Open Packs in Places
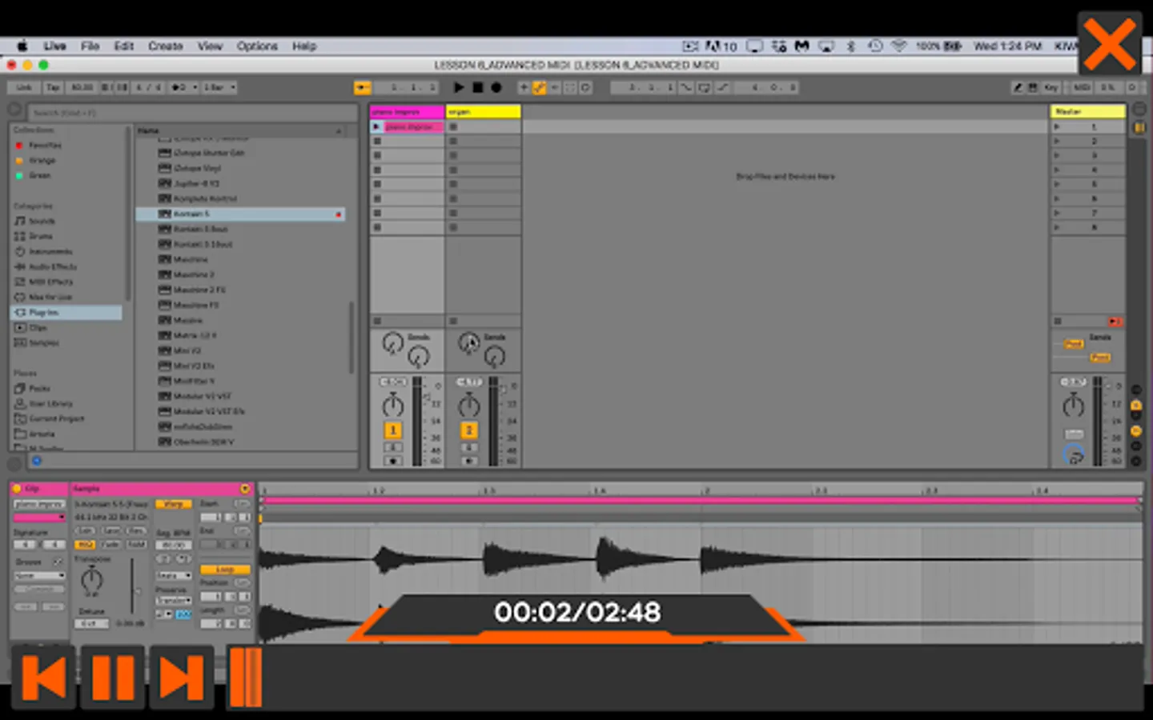Viewport: 1153px width, 720px height. point(39,389)
